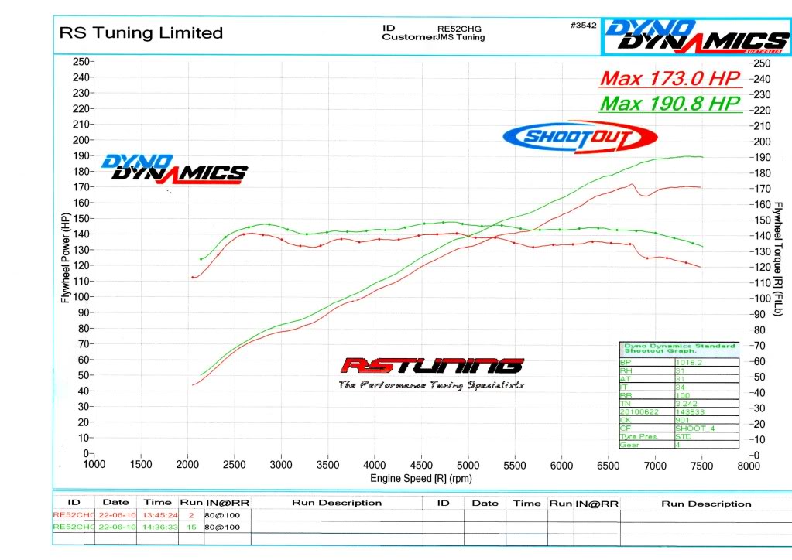Select the green Max 190.8 HP label
Image resolution: width=792 pixels, height=560 pixels.
point(670,103)
